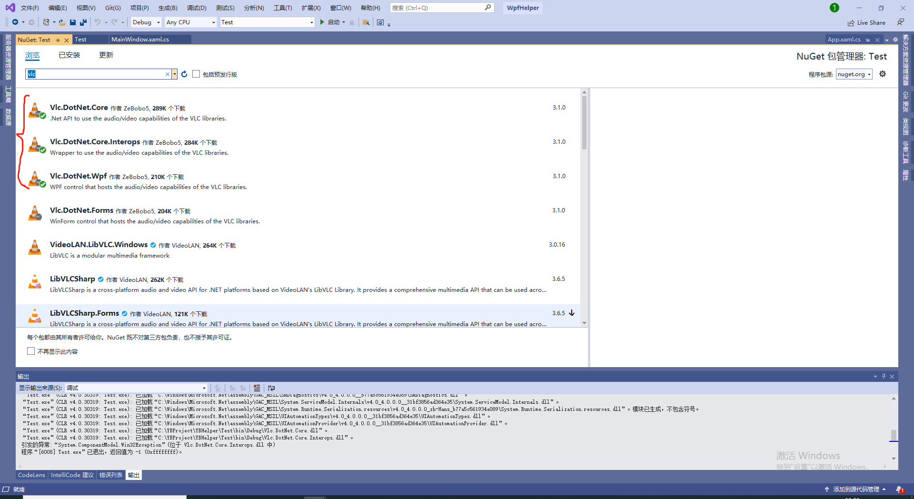Enable the 包括预发行版 checkbox
The width and height of the screenshot is (914, 499).
pyautogui.click(x=196, y=74)
